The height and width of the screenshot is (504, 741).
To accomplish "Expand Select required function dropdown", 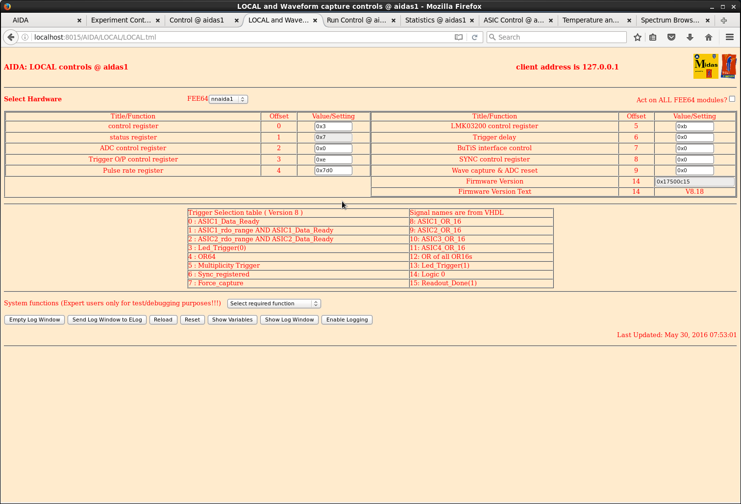I will [274, 304].
